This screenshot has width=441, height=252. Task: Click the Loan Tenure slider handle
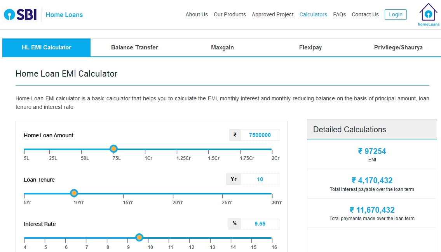[x=74, y=193]
